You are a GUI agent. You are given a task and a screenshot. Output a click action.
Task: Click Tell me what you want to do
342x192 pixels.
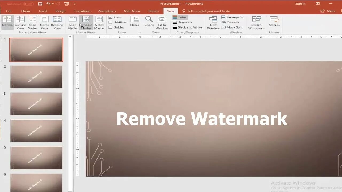[206, 11]
